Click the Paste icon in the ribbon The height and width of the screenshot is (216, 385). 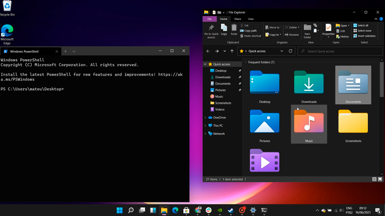point(234,30)
